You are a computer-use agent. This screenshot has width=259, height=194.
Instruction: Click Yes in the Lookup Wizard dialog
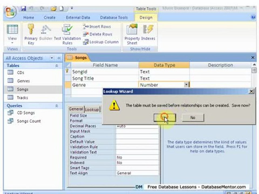click(x=165, y=118)
